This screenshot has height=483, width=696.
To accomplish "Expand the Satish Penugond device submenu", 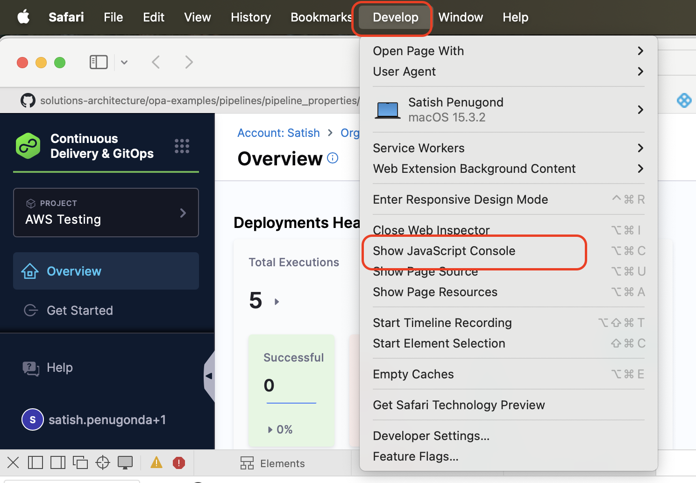I will (x=508, y=110).
